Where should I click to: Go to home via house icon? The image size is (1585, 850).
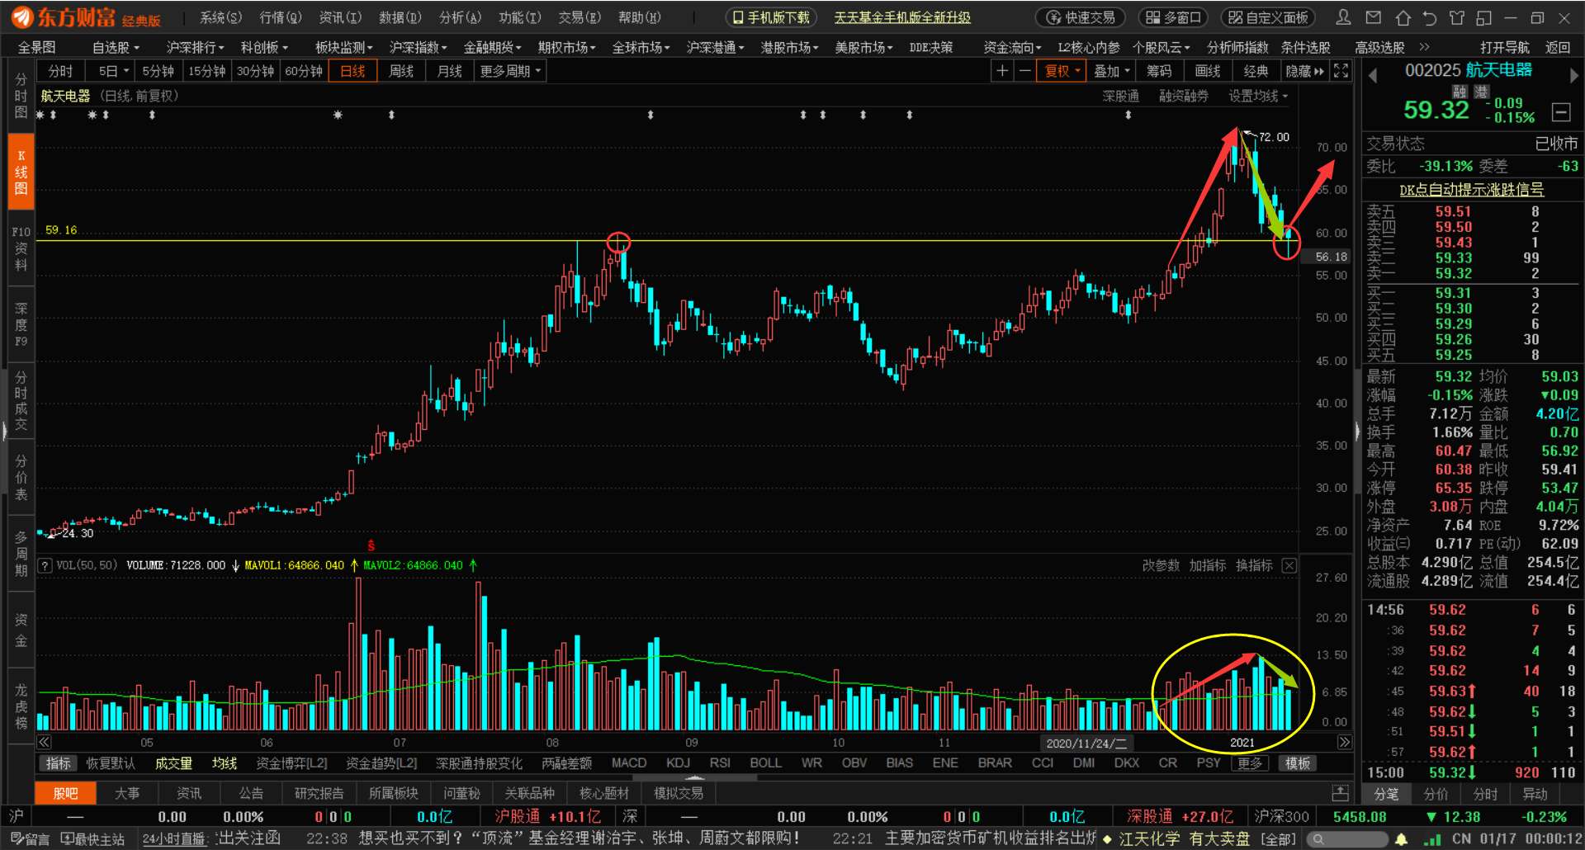(x=1403, y=17)
